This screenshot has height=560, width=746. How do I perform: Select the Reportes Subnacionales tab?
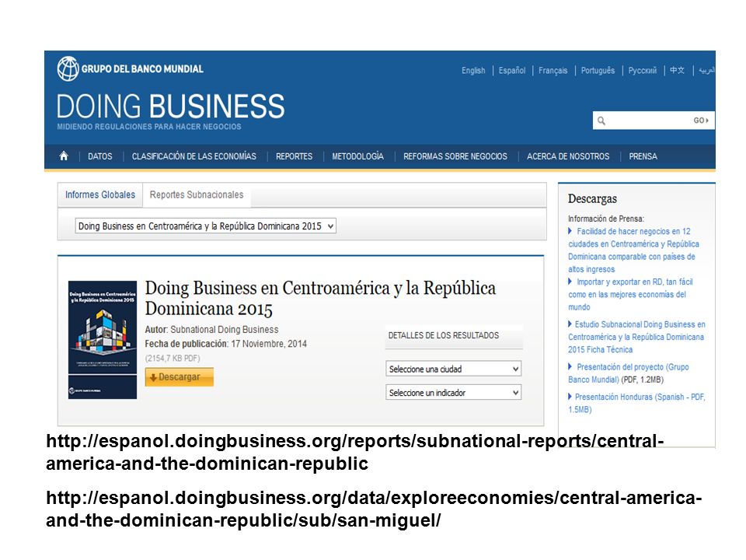click(x=197, y=194)
